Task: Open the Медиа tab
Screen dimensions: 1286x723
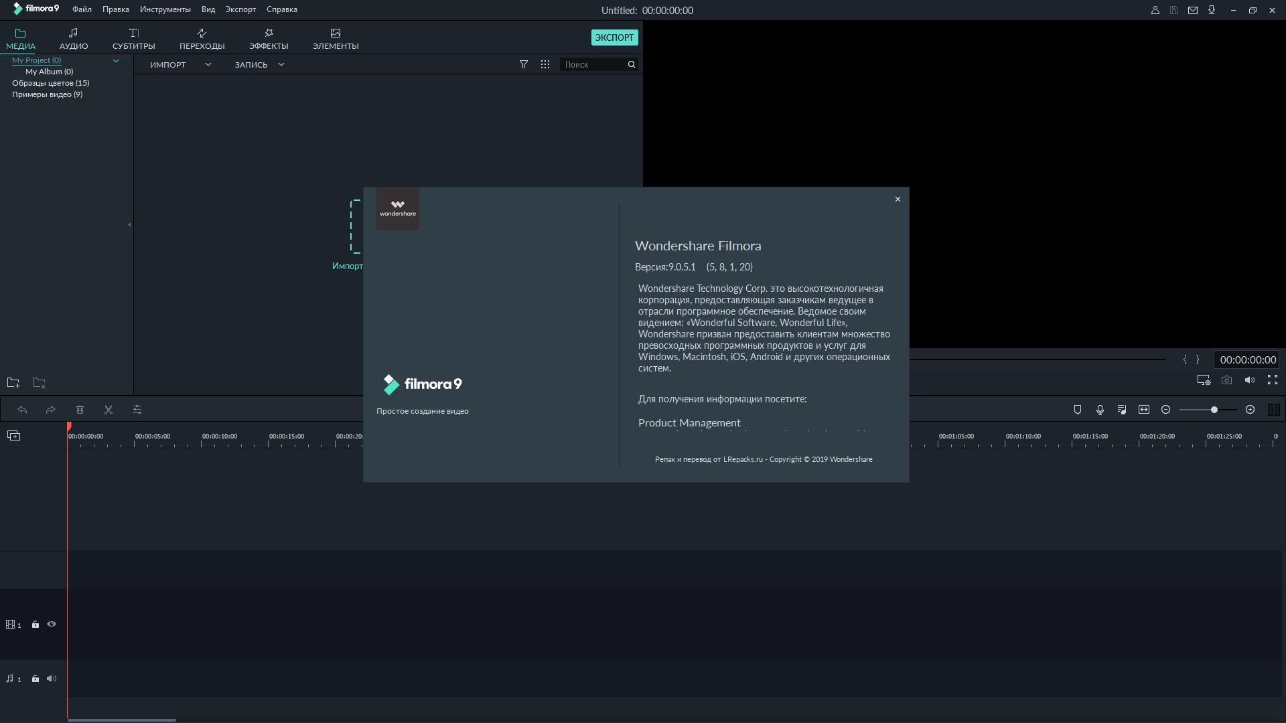Action: click(x=21, y=39)
